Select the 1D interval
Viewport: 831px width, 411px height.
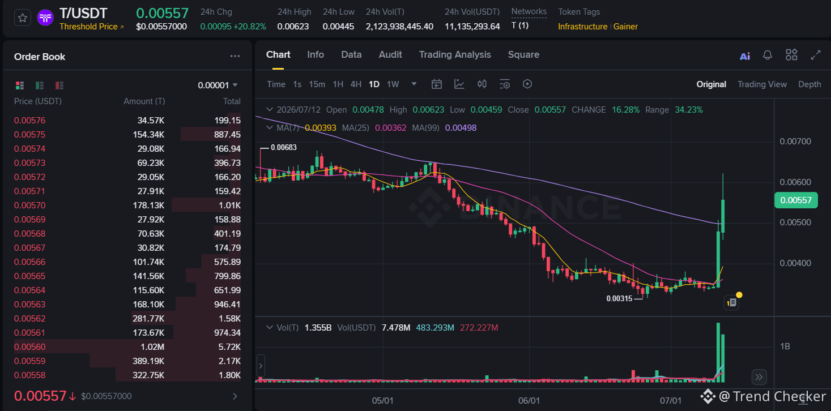click(x=374, y=84)
